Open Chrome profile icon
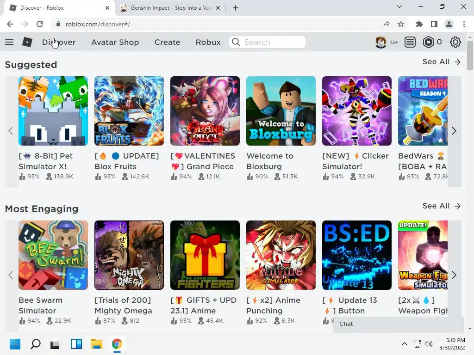 pos(449,24)
